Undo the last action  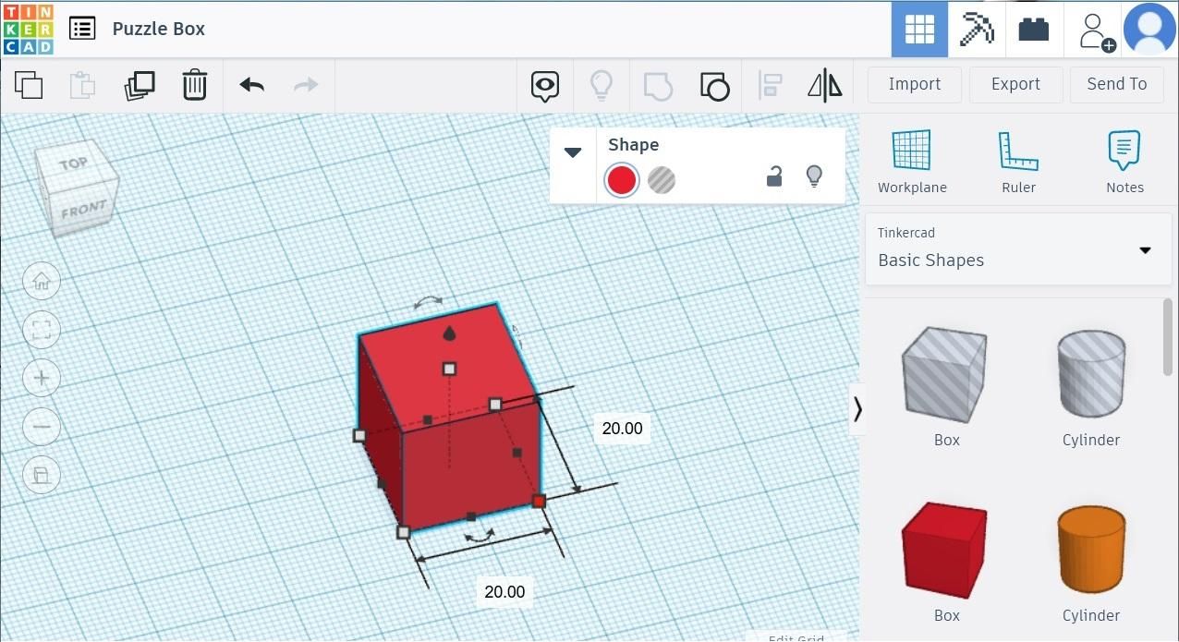(x=250, y=84)
